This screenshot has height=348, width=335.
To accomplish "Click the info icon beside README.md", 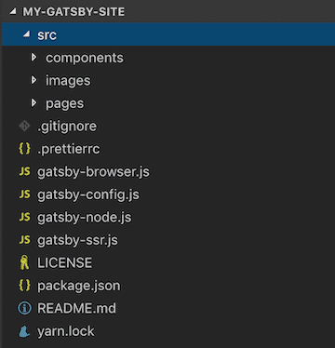I will pos(24,308).
